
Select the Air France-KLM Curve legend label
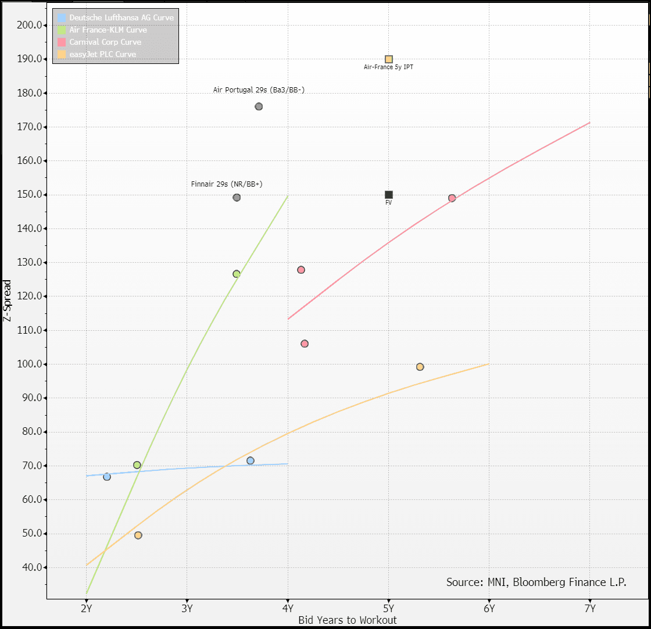tap(108, 30)
